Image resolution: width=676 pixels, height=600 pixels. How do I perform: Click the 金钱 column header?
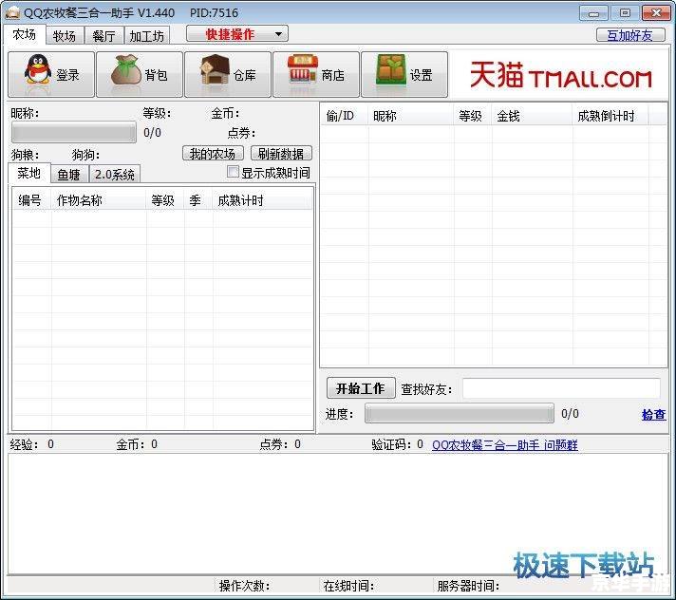(532, 116)
